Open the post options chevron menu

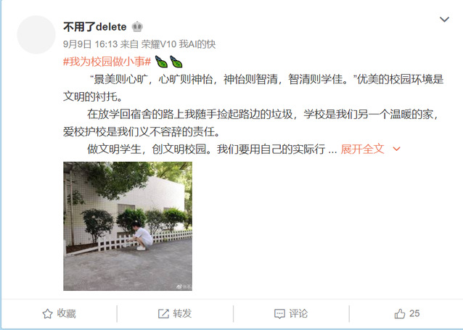[444, 20]
